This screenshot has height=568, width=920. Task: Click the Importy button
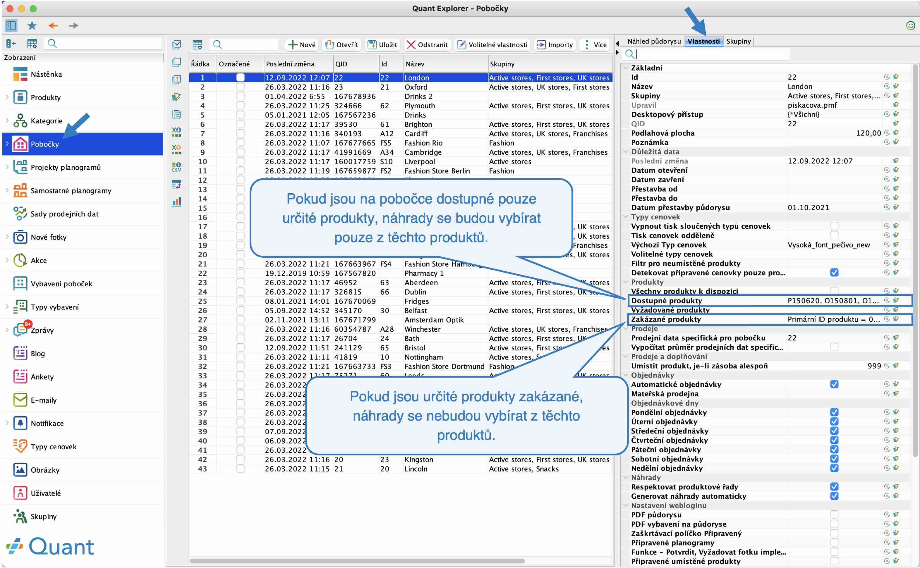click(x=555, y=45)
